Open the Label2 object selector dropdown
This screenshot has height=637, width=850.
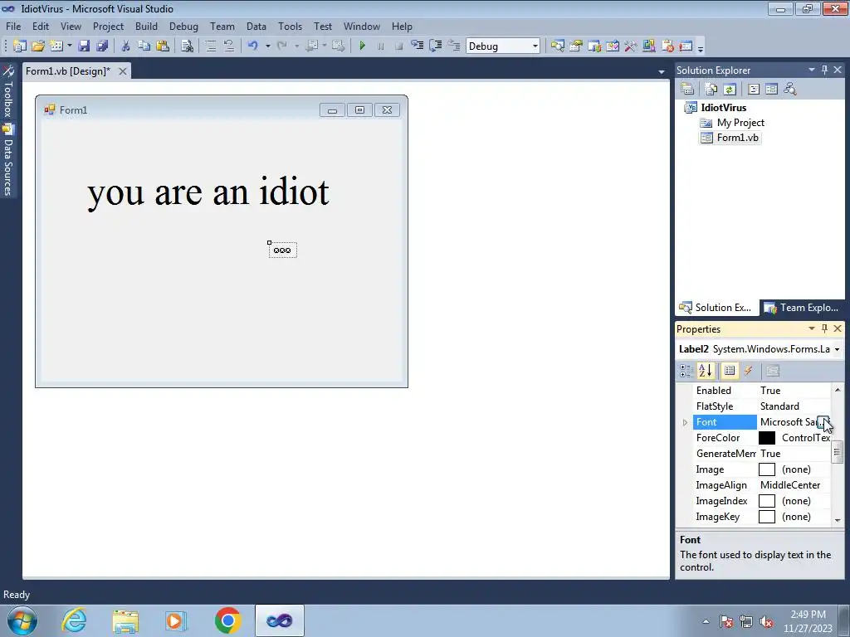[837, 349]
